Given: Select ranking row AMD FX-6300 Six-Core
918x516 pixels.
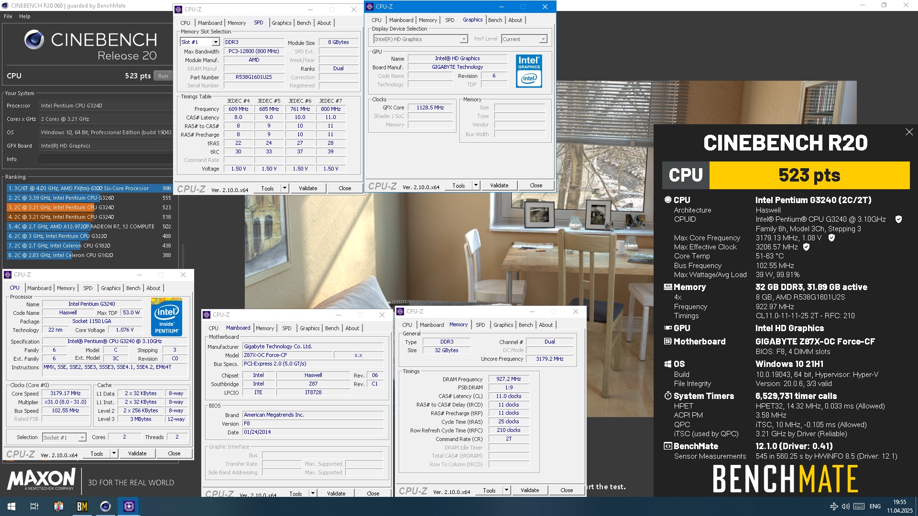Looking at the screenshot, I should (89, 188).
